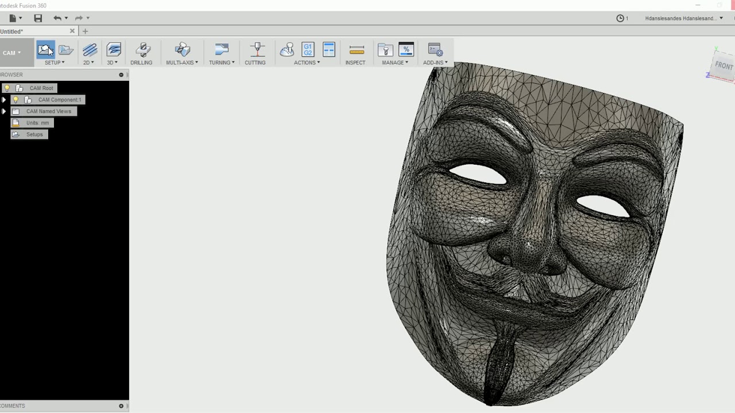Open the Add-Ins scripts icon
735x413 pixels.
point(435,50)
